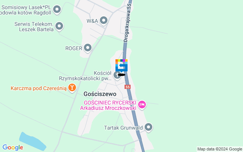The height and width of the screenshot is (152, 243).
Task: Click the Somisiowy Lasek*PL map pin
Action: [x=57, y=9]
